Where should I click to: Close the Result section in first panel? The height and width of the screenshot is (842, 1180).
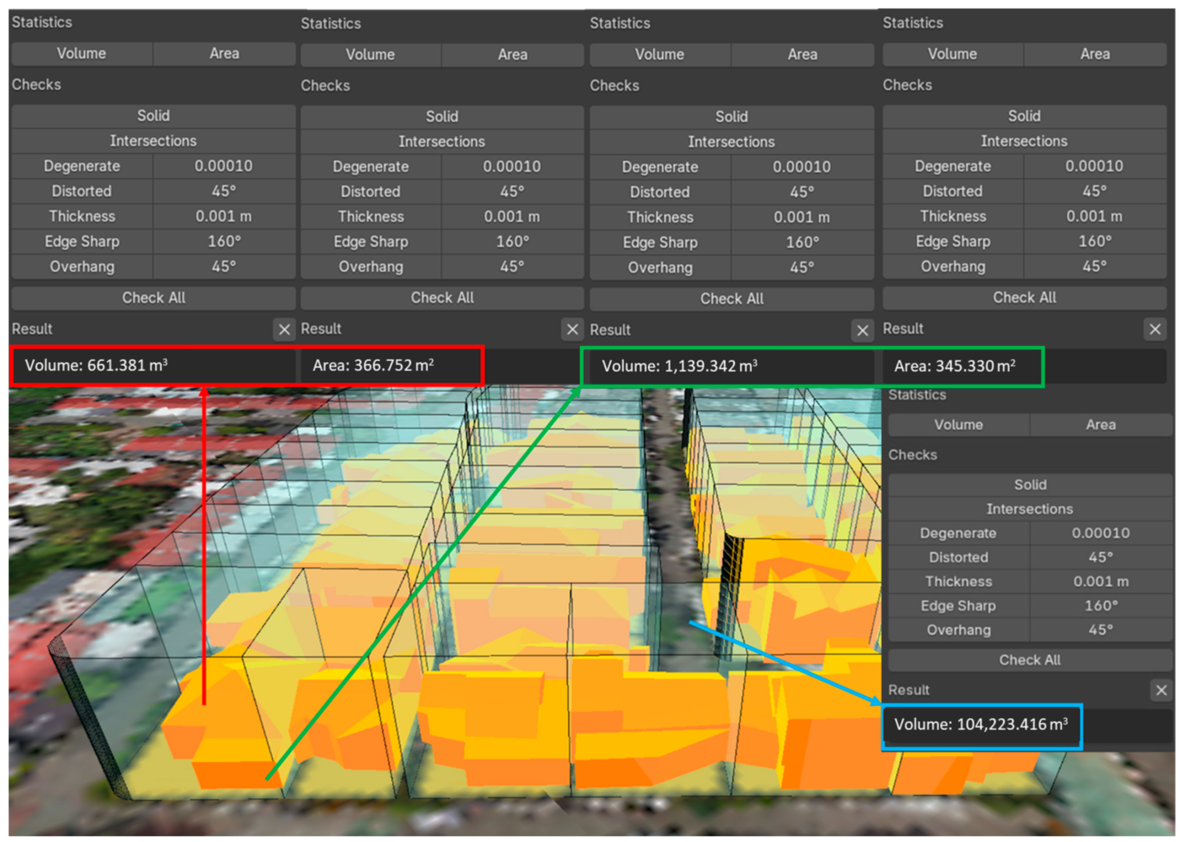284,330
